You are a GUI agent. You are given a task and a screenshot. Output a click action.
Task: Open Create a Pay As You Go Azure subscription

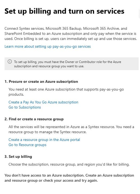point(43,102)
